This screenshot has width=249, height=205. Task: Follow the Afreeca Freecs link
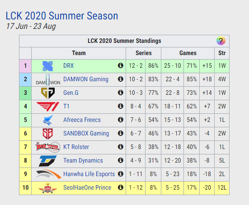[82, 120]
